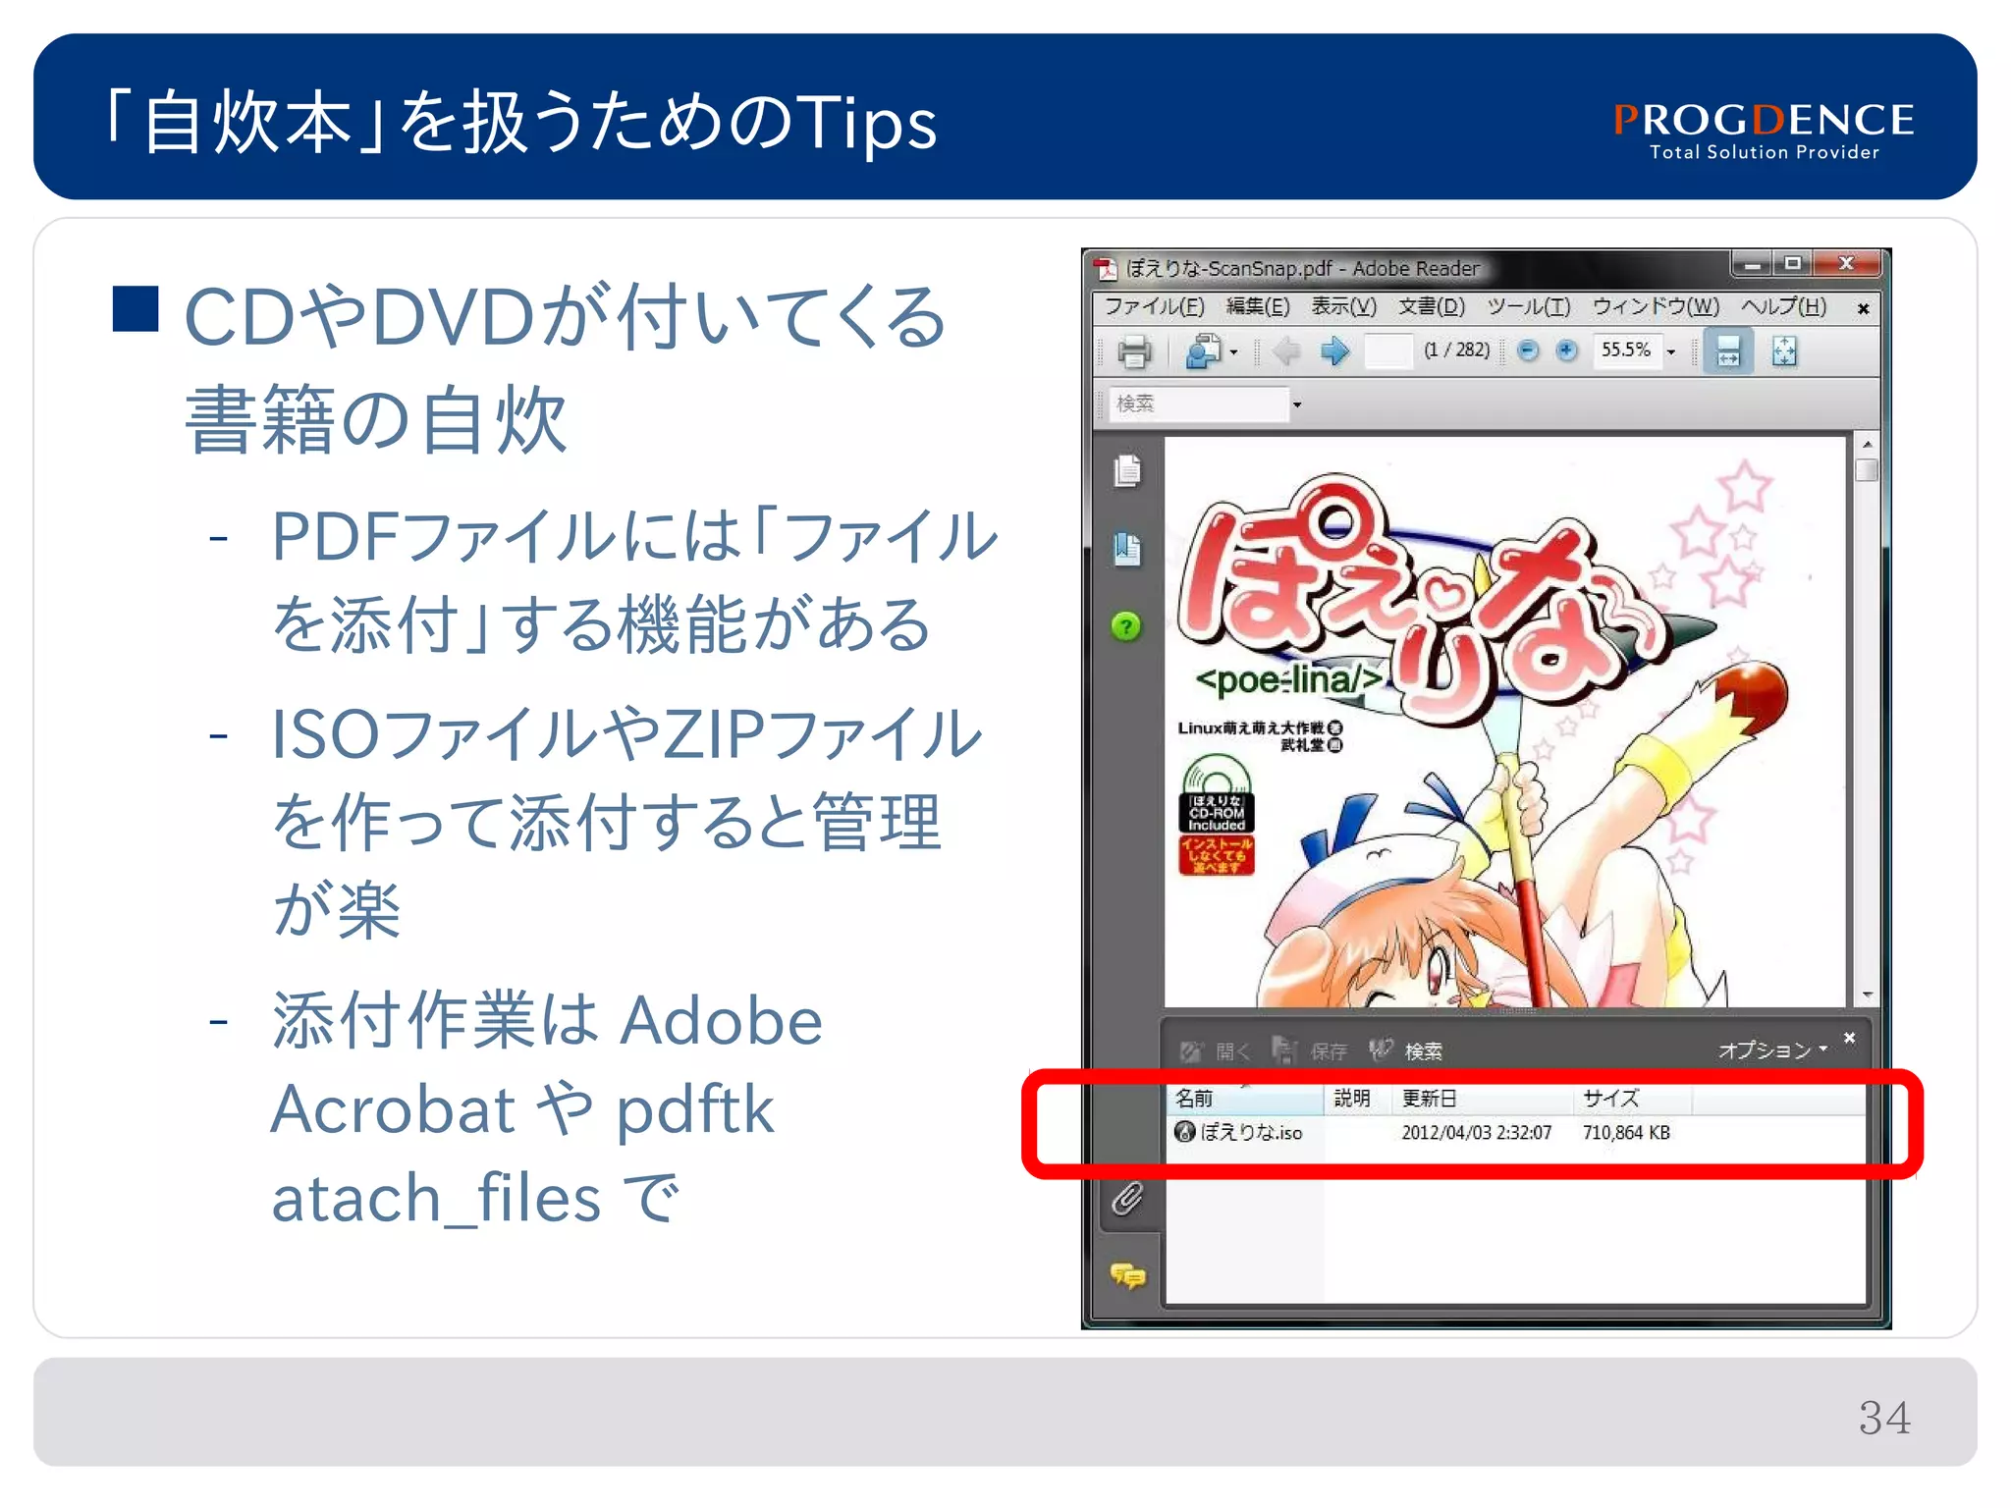Show the attachments paperclip panel icon

point(1127,1199)
